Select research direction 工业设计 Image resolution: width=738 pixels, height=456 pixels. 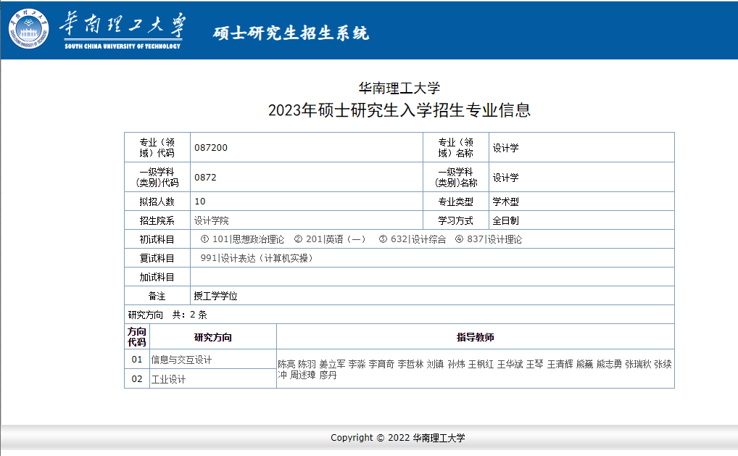coord(168,379)
